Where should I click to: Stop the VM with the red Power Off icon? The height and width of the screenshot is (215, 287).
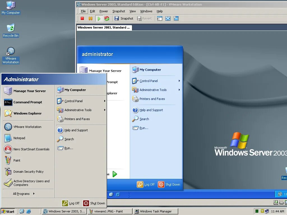coord(82,18)
